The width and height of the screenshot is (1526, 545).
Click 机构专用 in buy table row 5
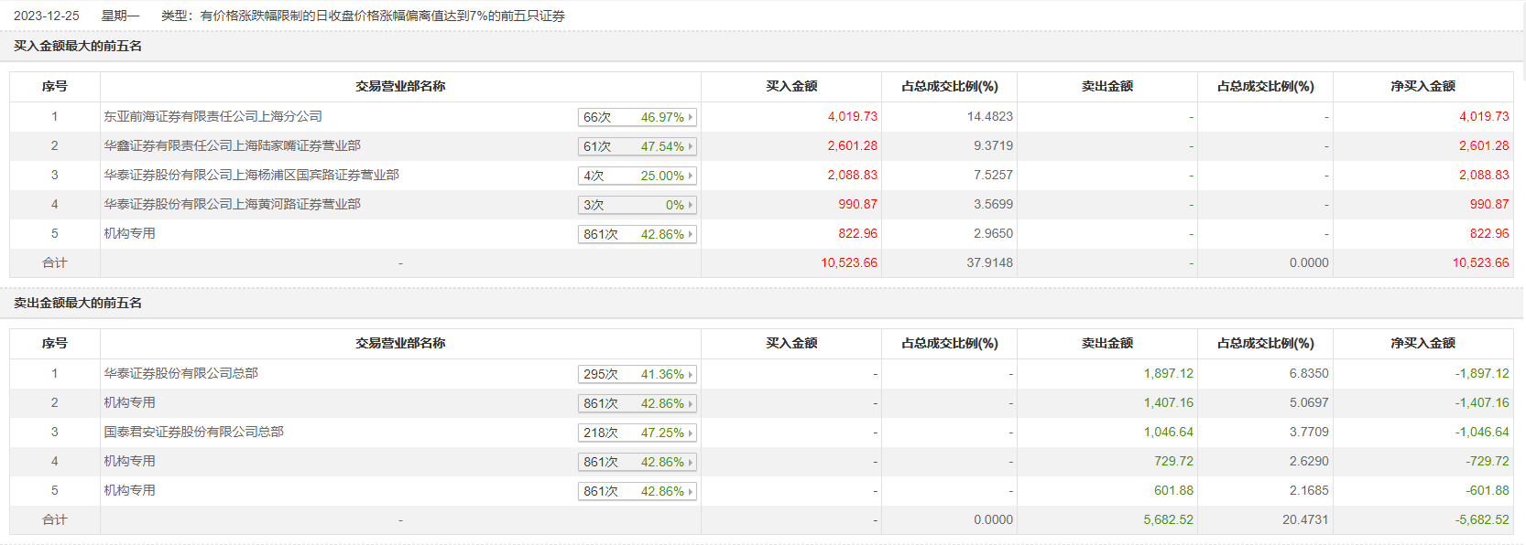click(129, 233)
